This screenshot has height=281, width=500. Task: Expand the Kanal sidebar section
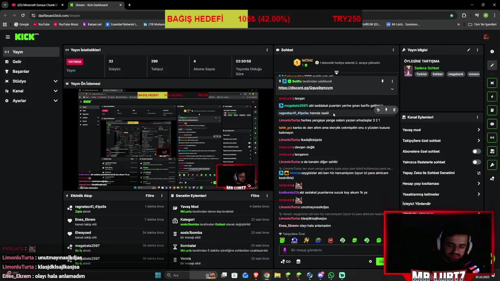point(31,91)
